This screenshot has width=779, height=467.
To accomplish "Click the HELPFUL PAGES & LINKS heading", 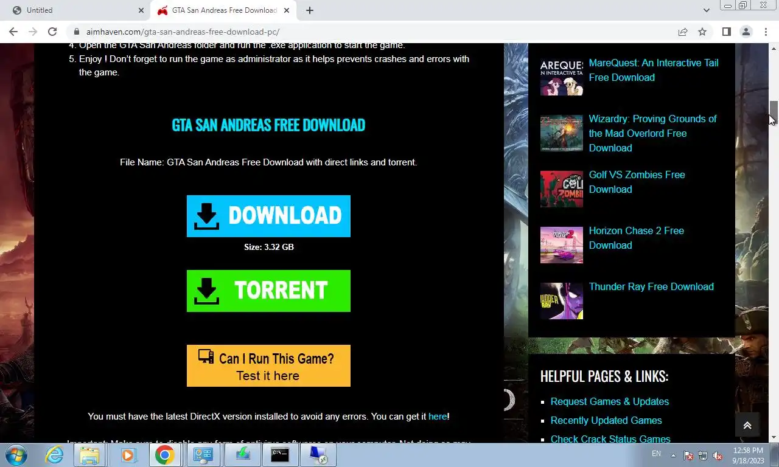I will click(604, 376).
